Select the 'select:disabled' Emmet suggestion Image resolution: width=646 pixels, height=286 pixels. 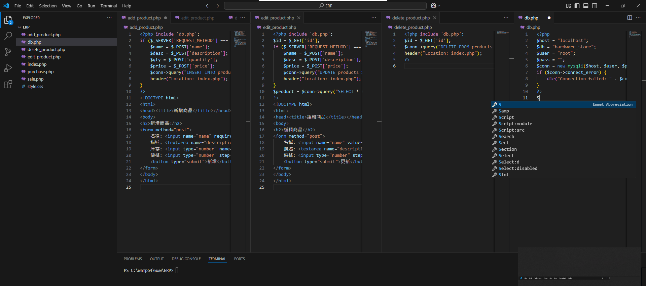click(518, 168)
